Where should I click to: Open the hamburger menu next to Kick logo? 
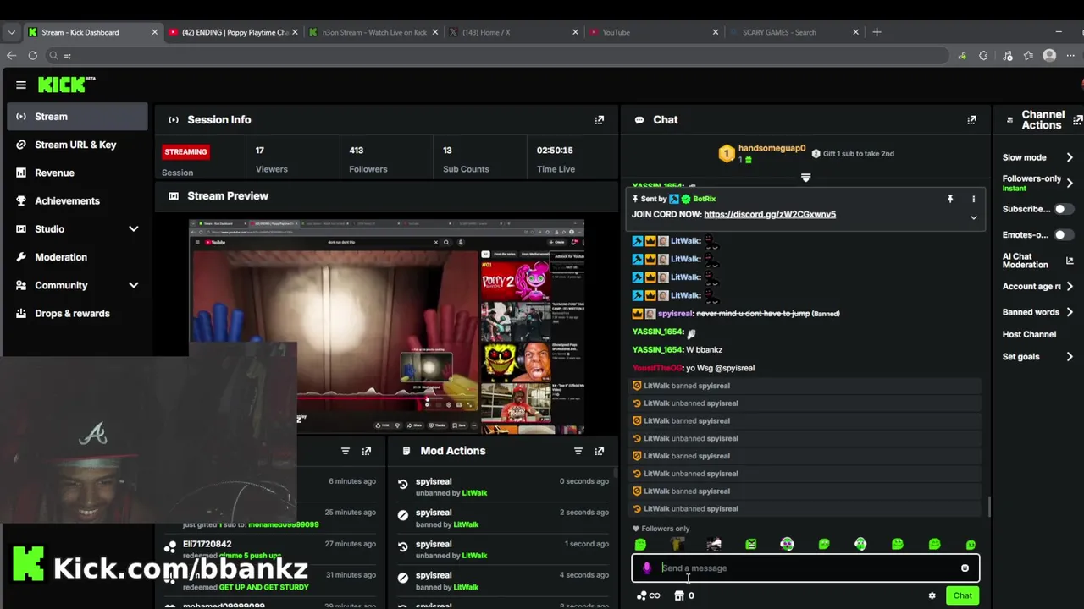tap(20, 85)
